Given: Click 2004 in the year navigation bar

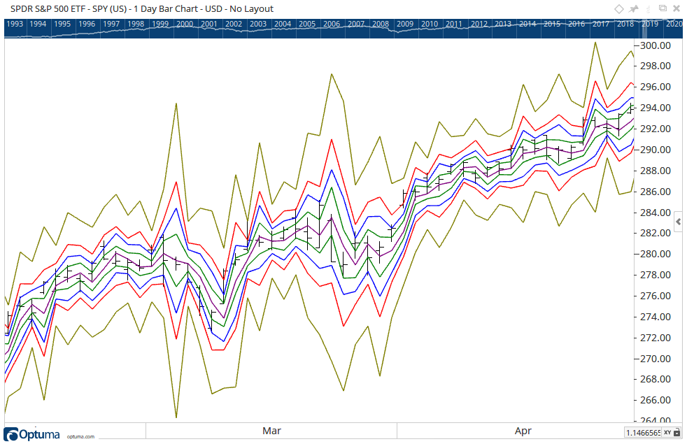Looking at the screenshot, I should tap(283, 24).
